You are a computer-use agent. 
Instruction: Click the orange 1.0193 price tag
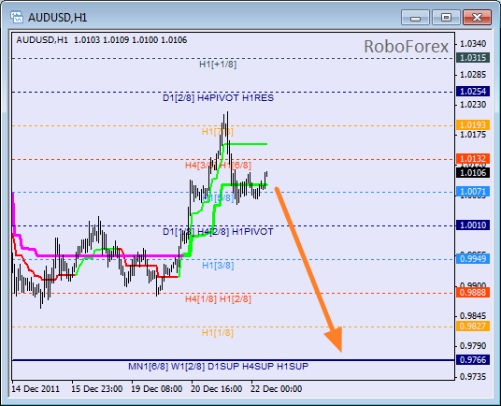(473, 125)
